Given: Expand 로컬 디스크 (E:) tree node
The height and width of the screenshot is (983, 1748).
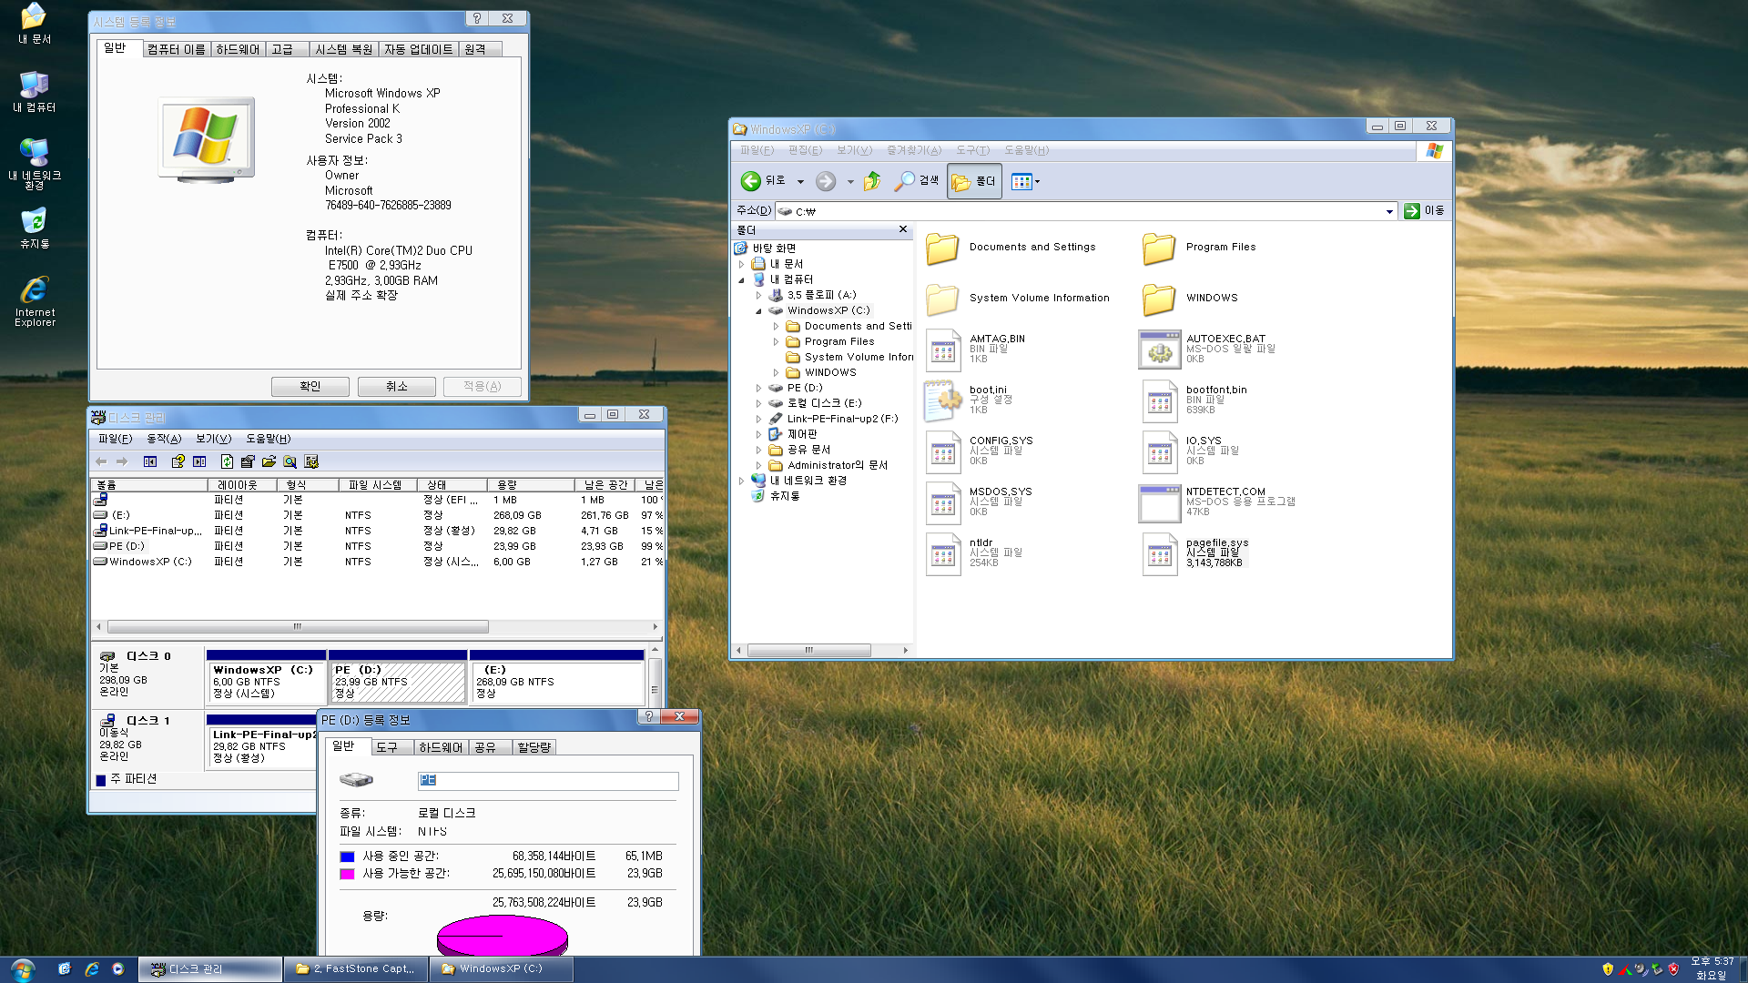Looking at the screenshot, I should tap(758, 403).
